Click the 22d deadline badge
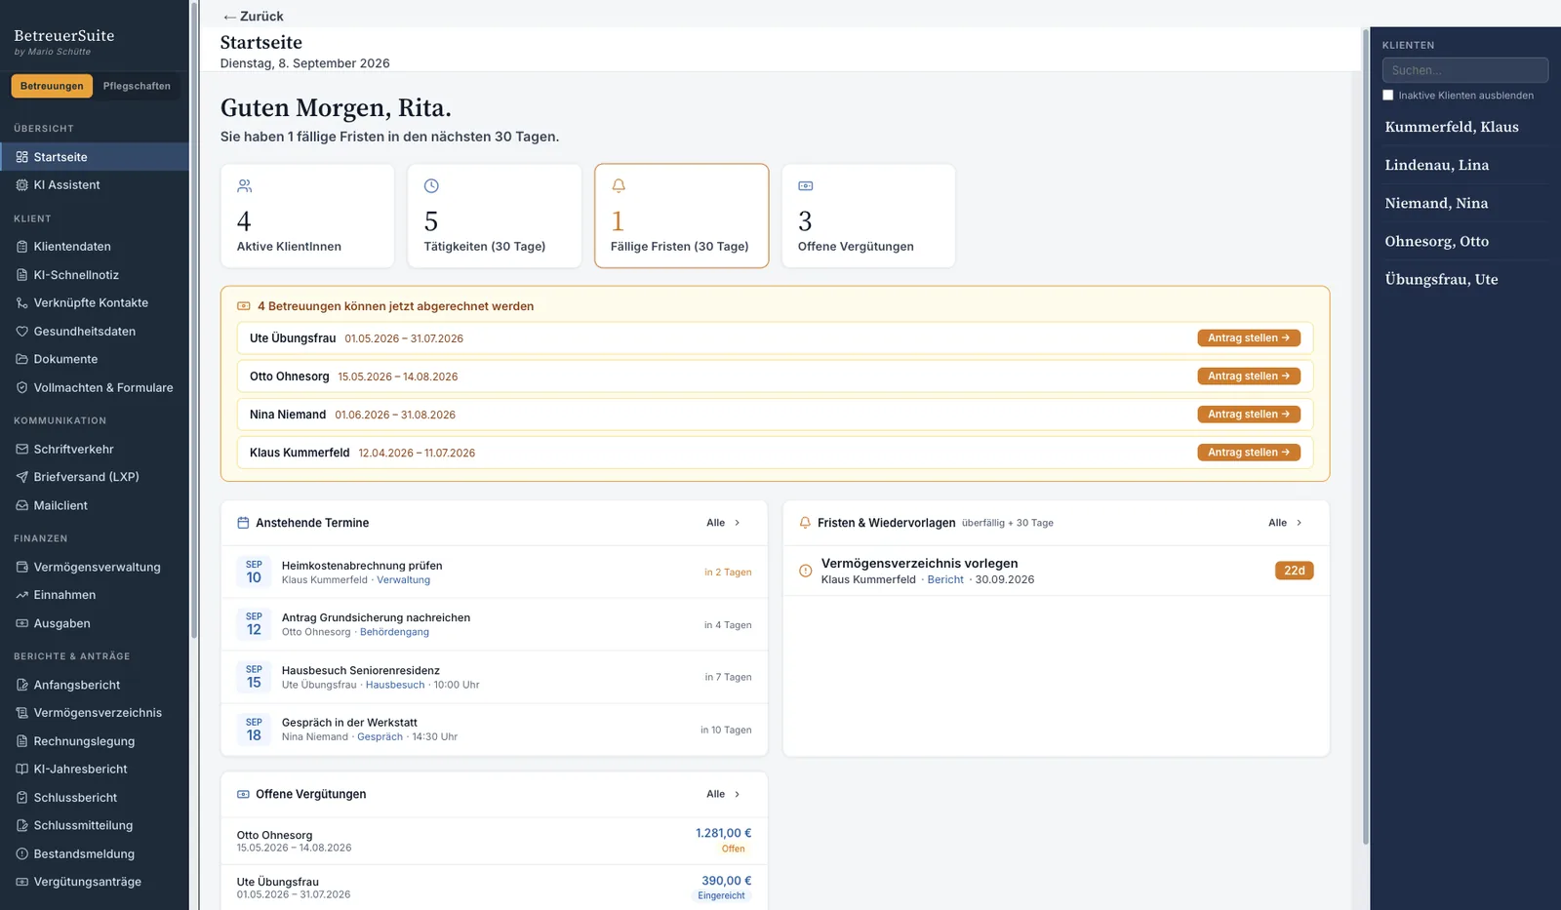This screenshot has width=1561, height=910. click(x=1294, y=571)
